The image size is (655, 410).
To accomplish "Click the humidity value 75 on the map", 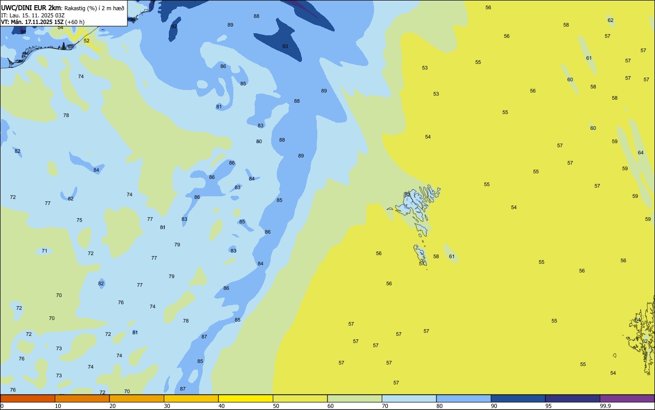I will [x=79, y=220].
